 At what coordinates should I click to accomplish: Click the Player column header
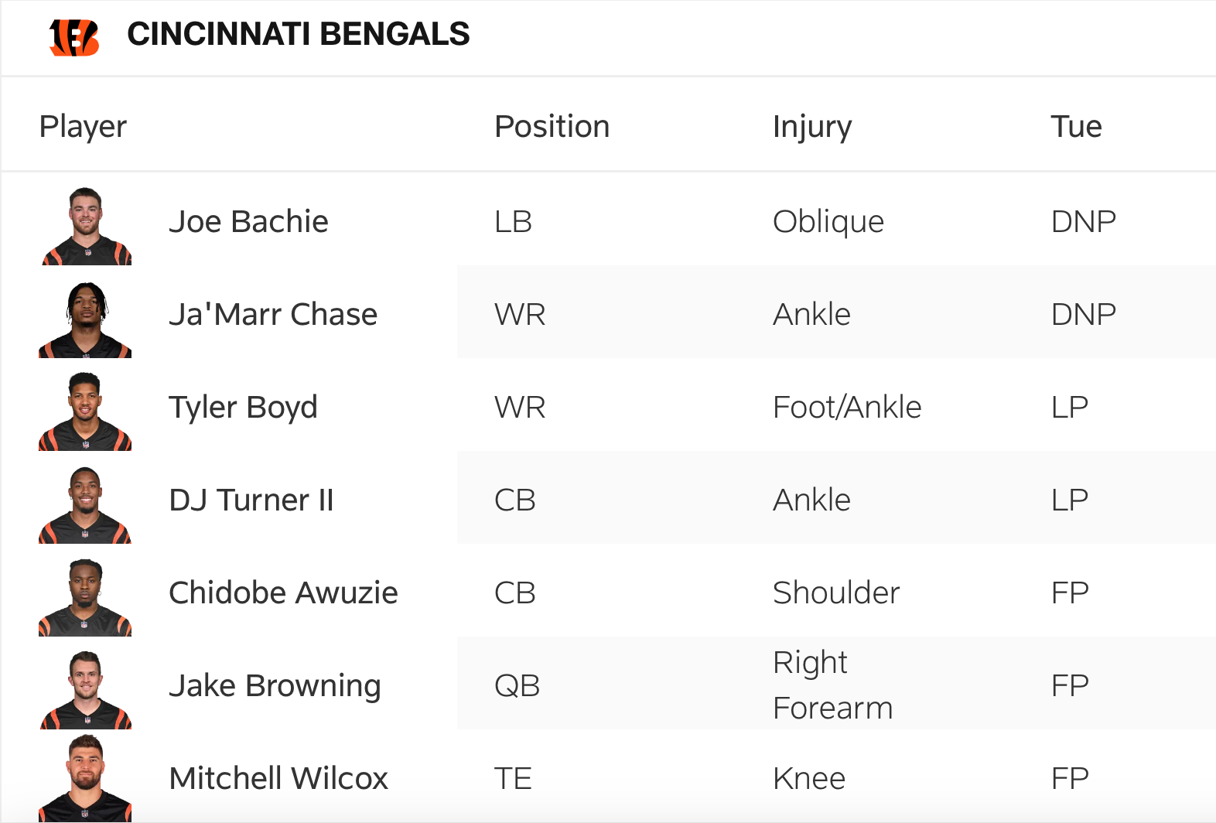tap(83, 127)
